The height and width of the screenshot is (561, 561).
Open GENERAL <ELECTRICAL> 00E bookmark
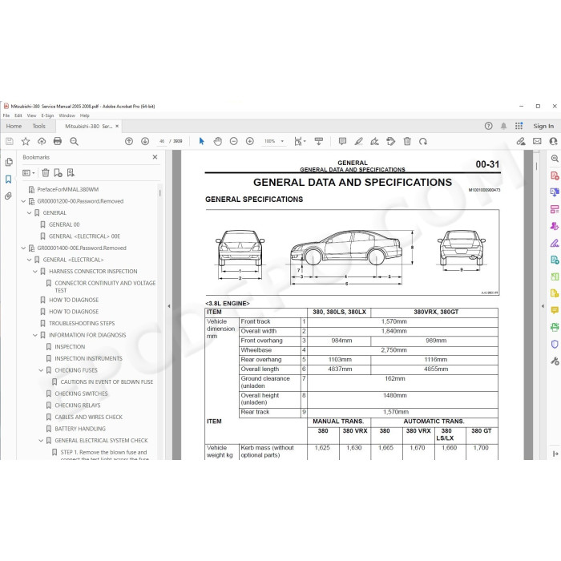point(84,236)
